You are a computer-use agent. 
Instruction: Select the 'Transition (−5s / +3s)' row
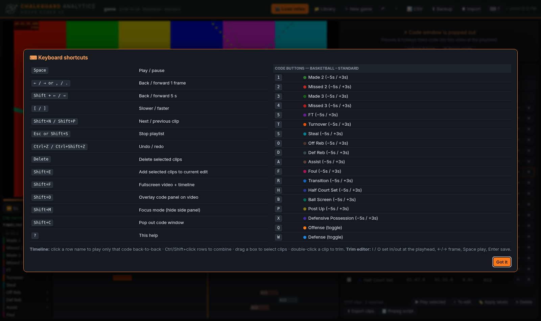coord(392,181)
